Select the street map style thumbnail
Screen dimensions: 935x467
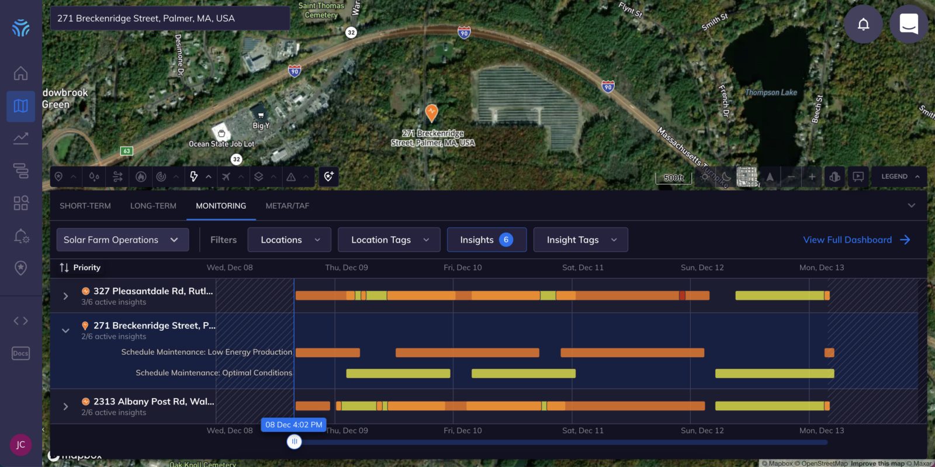(x=747, y=177)
